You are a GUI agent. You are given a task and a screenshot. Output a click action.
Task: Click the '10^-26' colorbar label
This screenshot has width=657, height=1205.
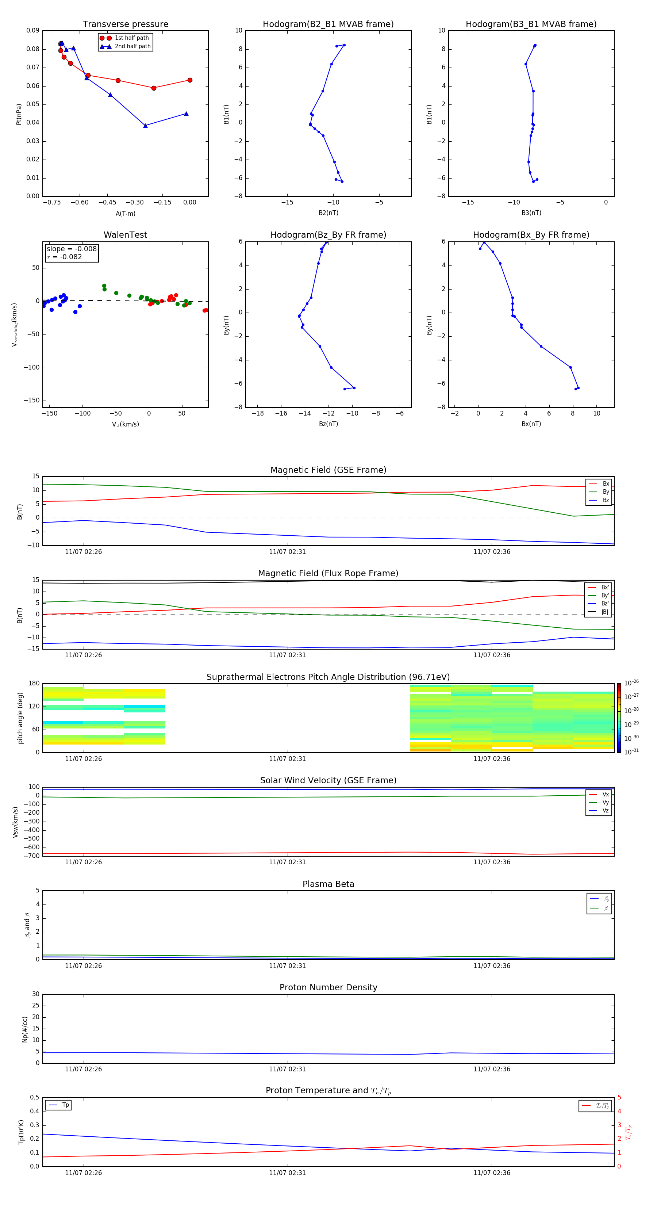(631, 683)
